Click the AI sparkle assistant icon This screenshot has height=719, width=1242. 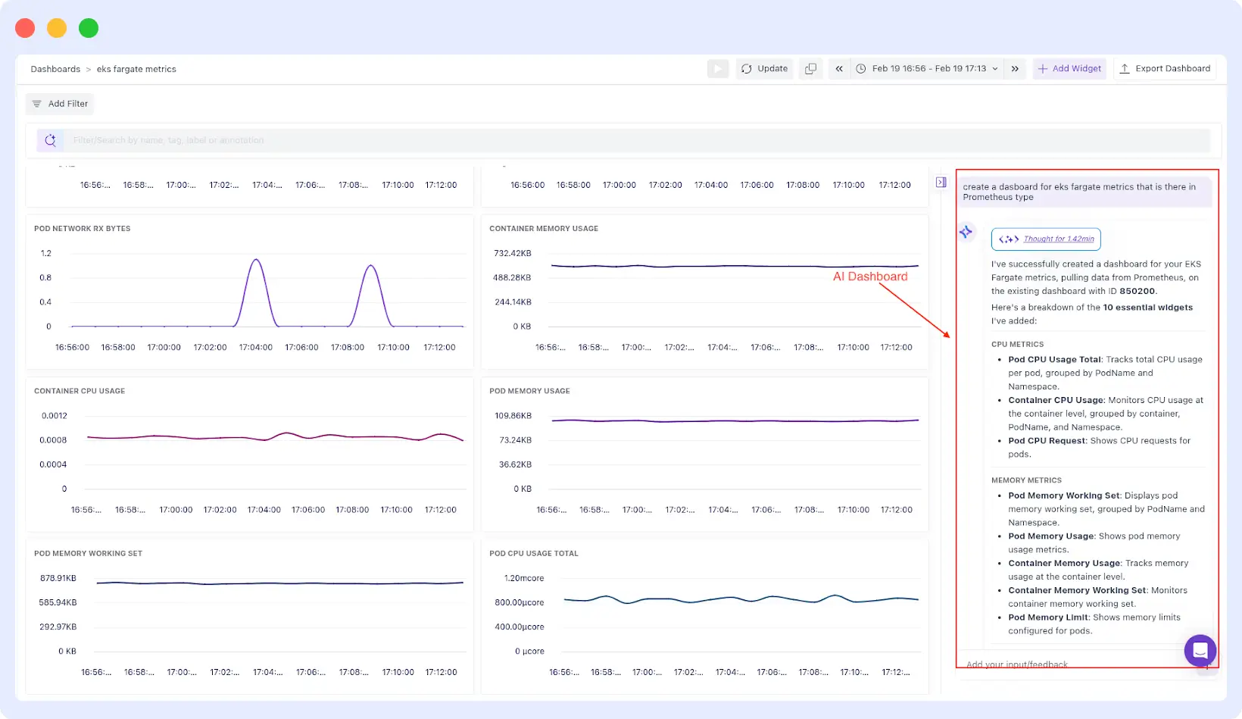tap(966, 232)
